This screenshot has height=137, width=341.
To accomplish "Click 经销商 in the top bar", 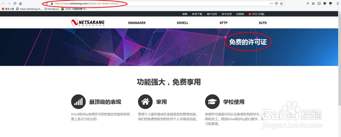I will pos(240,14).
